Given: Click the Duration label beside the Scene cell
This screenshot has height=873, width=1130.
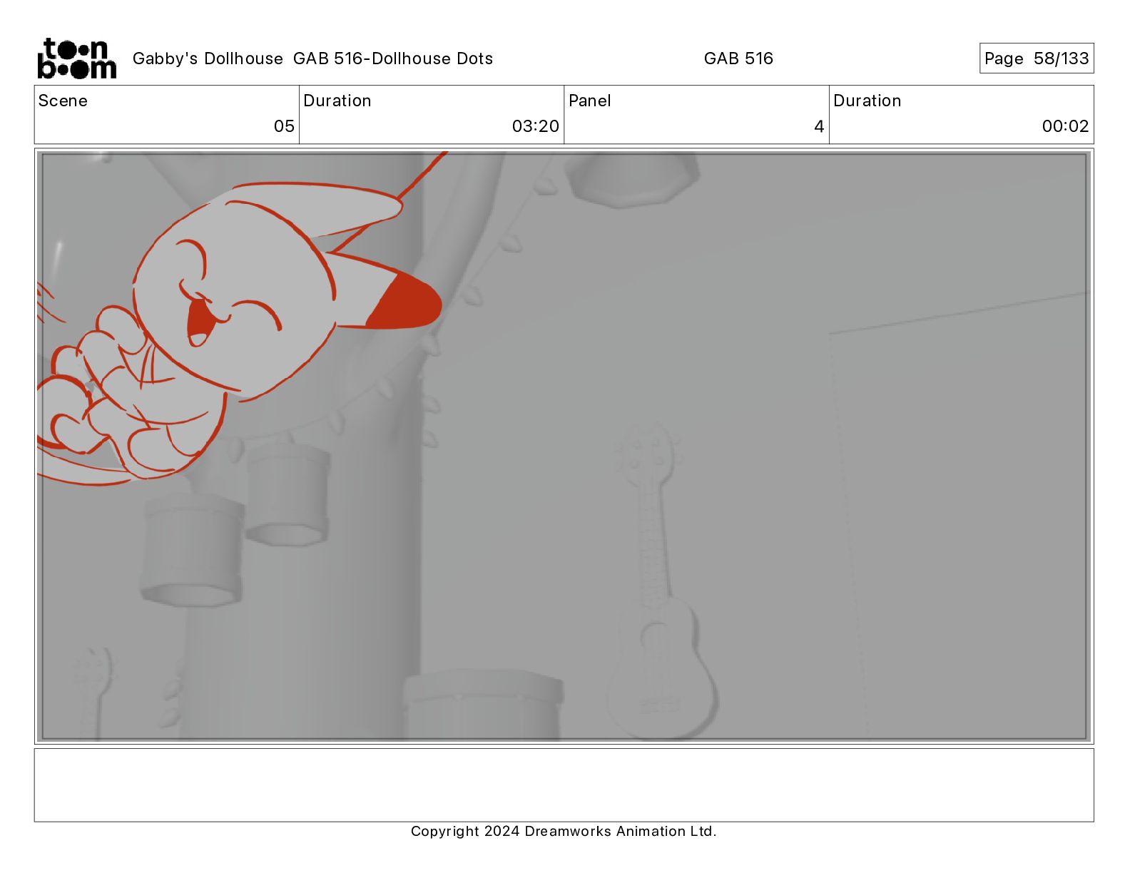Looking at the screenshot, I should [337, 101].
